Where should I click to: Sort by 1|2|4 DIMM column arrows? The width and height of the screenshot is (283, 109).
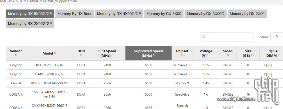pos(278,55)
